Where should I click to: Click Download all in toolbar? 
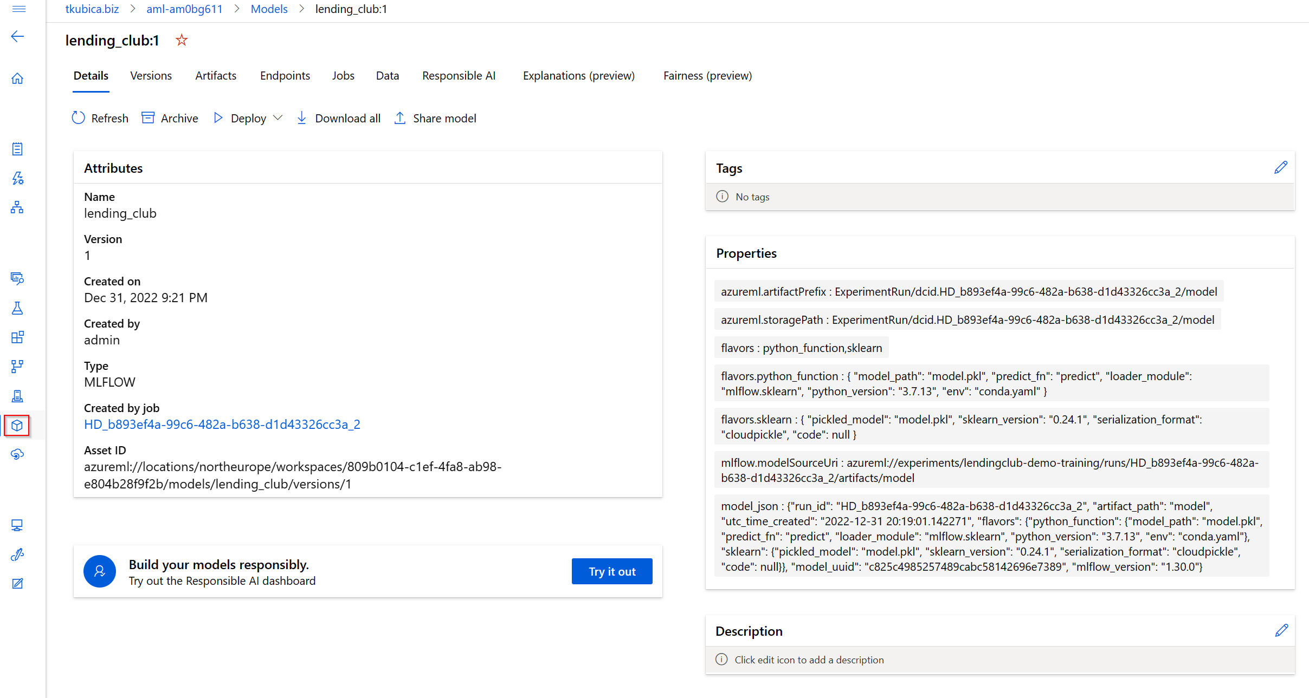338,118
